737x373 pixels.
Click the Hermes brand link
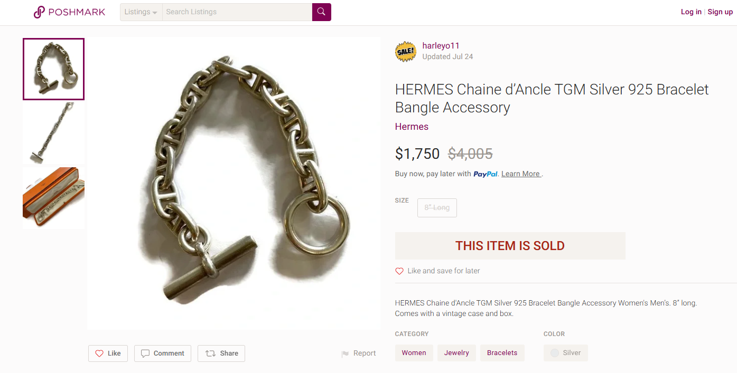point(412,127)
